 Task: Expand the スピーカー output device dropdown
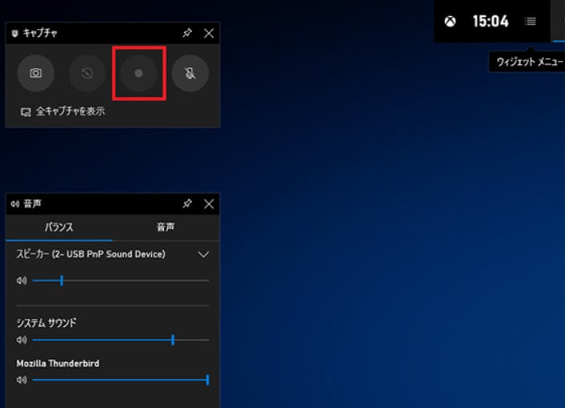click(203, 255)
